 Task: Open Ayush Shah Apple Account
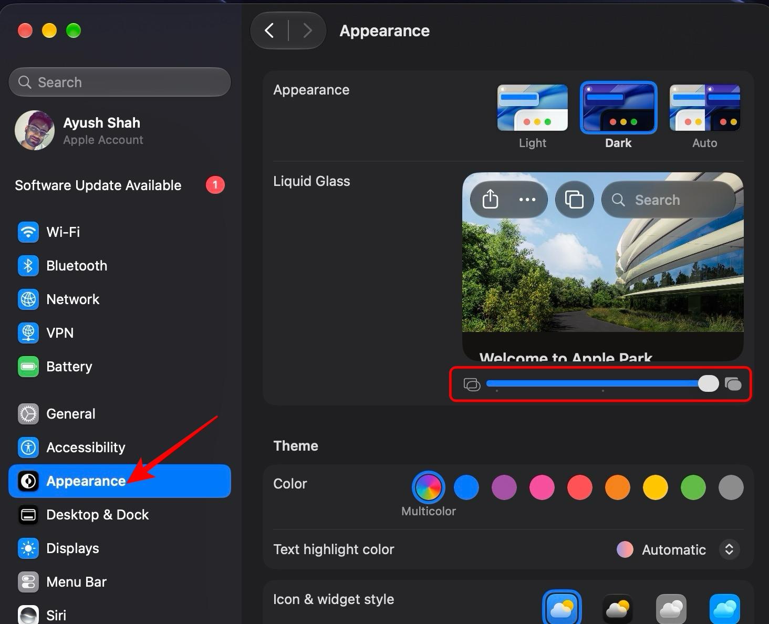pos(120,130)
